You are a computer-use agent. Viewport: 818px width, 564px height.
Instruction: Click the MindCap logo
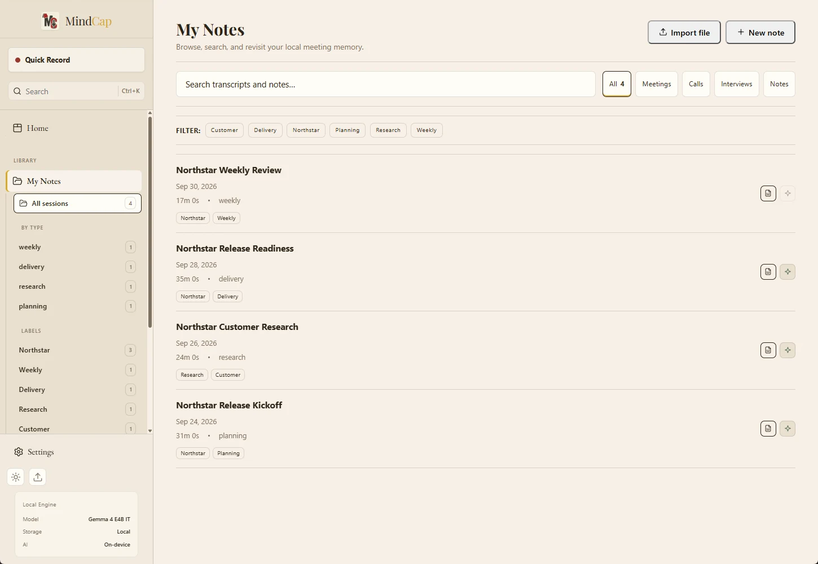tap(77, 21)
